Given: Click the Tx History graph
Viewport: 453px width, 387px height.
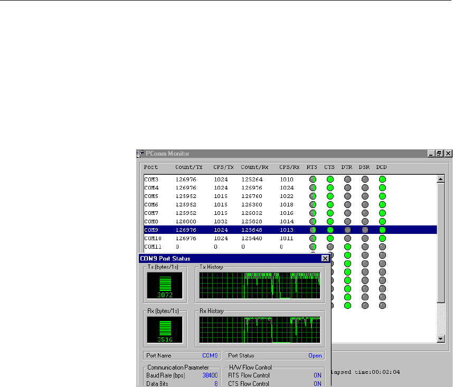Looking at the screenshot, I should tap(260, 285).
